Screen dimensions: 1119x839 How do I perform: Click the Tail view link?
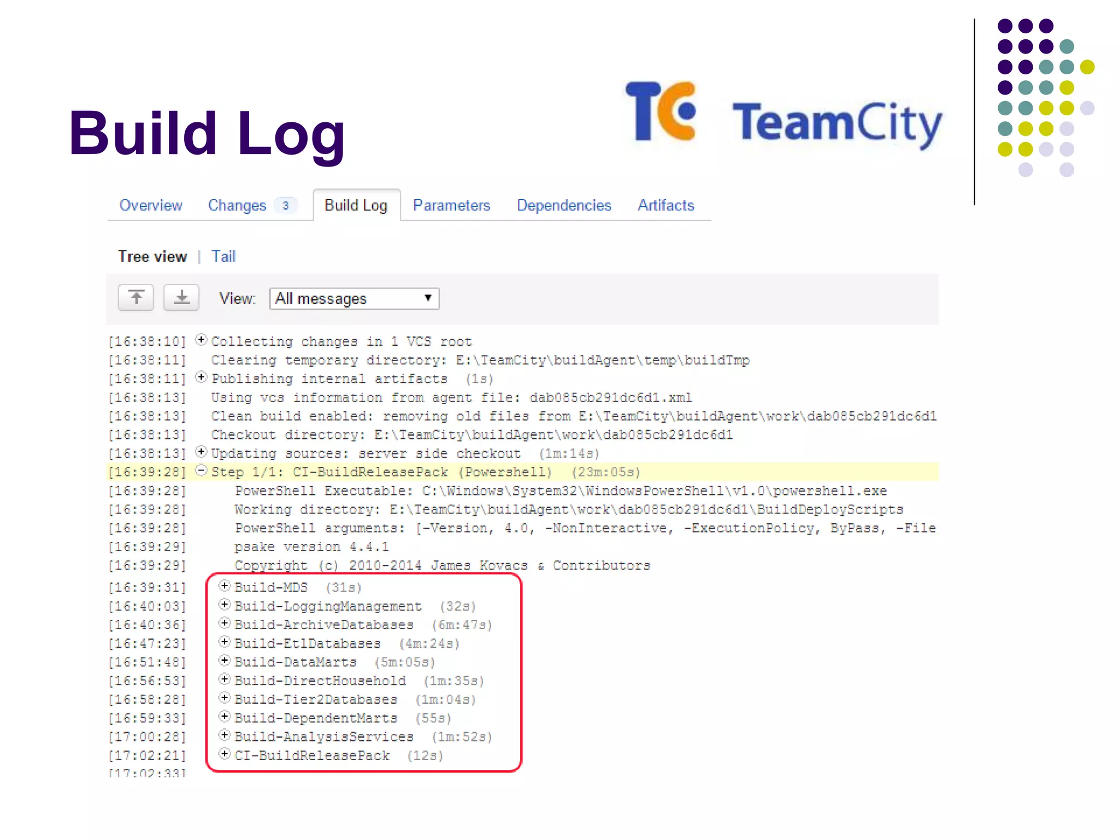[223, 257]
